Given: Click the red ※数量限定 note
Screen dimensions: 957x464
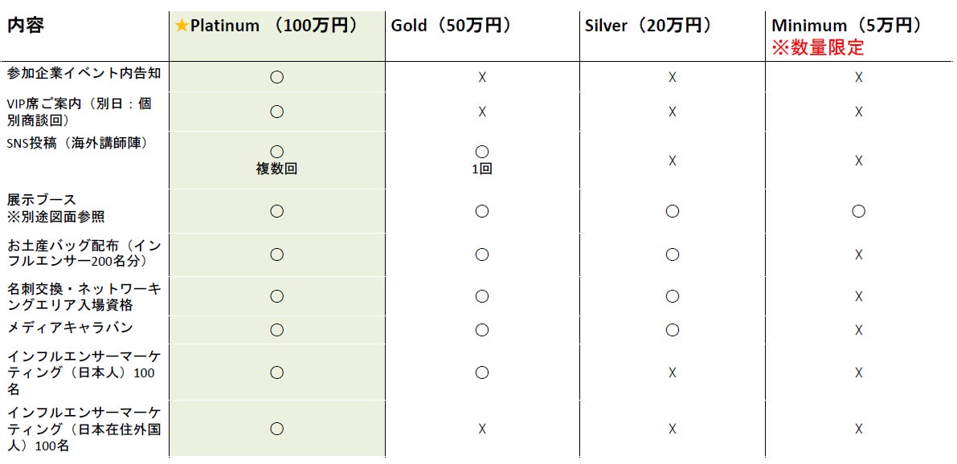Looking at the screenshot, I should coord(817,47).
